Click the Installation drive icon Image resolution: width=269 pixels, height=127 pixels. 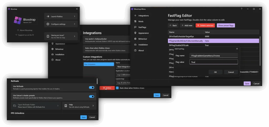[x=135, y=45]
